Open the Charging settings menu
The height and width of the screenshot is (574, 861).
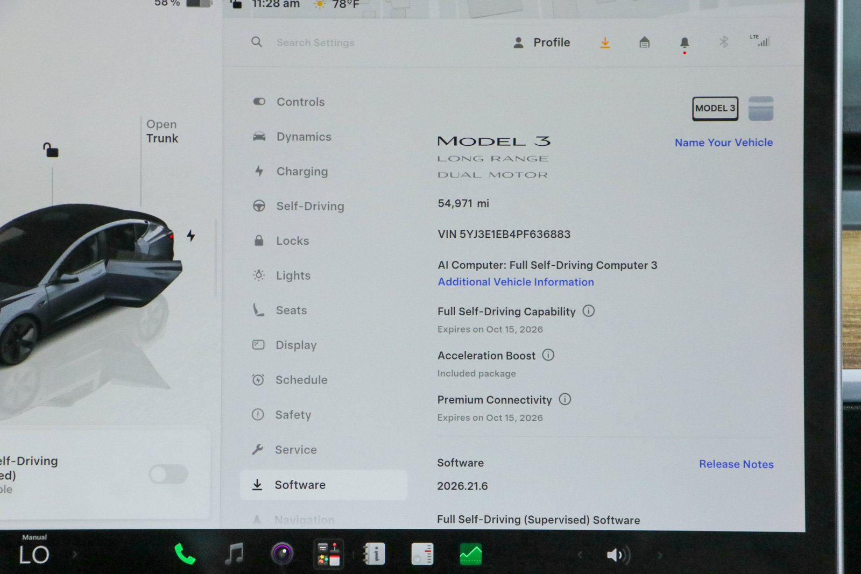[291, 171]
